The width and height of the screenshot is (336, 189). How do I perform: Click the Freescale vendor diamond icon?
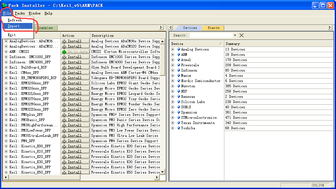point(178,65)
